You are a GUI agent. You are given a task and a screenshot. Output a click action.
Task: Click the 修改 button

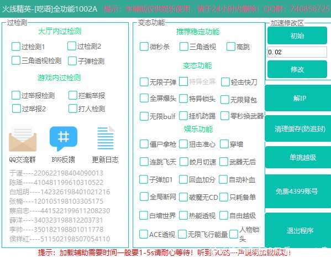click(297, 69)
